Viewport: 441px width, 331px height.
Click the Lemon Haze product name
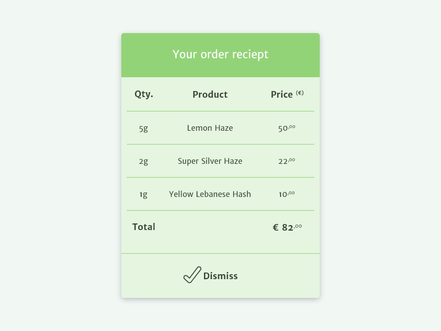210,128
